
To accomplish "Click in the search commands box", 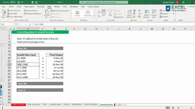I will coord(104,2).
